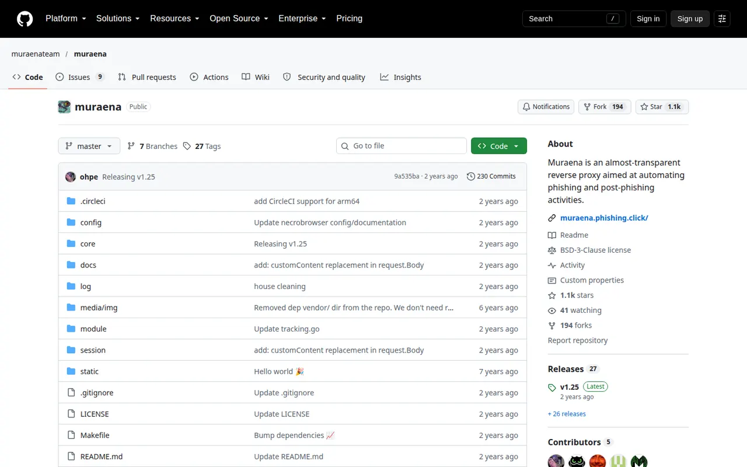
Task: Open the Issues tab
Action: (x=80, y=77)
